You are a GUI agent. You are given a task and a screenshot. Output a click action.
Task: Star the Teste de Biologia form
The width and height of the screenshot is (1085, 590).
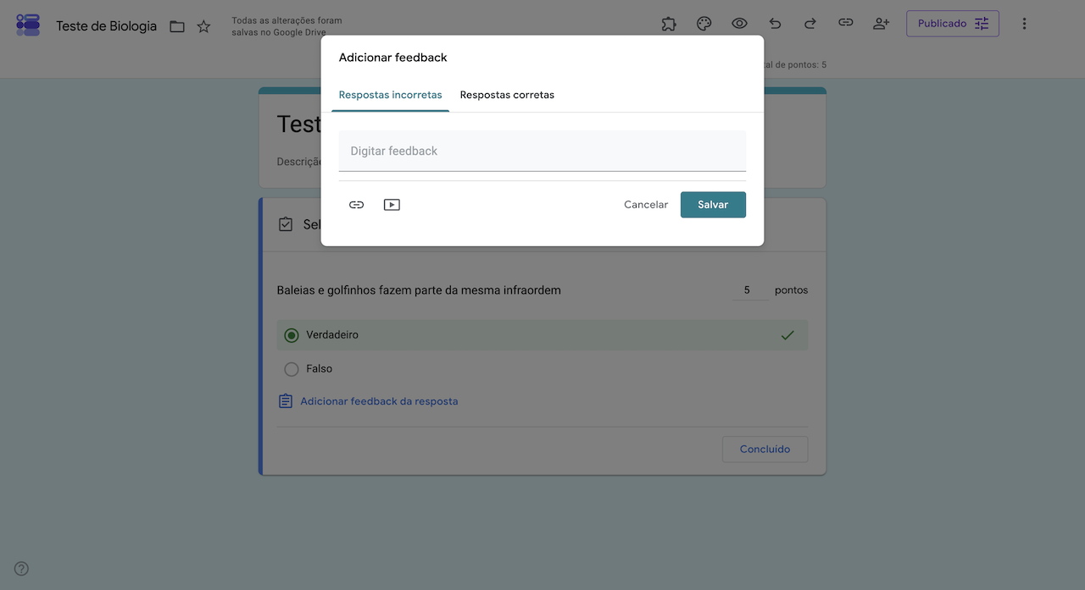click(x=203, y=26)
